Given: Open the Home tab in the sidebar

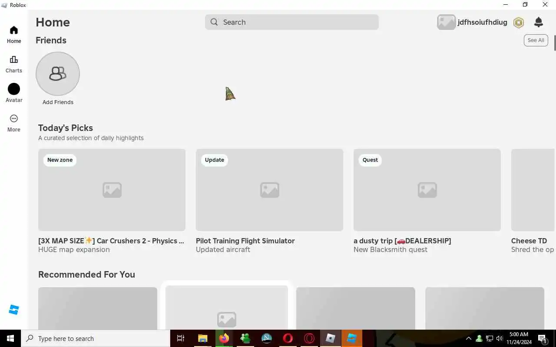Looking at the screenshot, I should click(x=14, y=35).
